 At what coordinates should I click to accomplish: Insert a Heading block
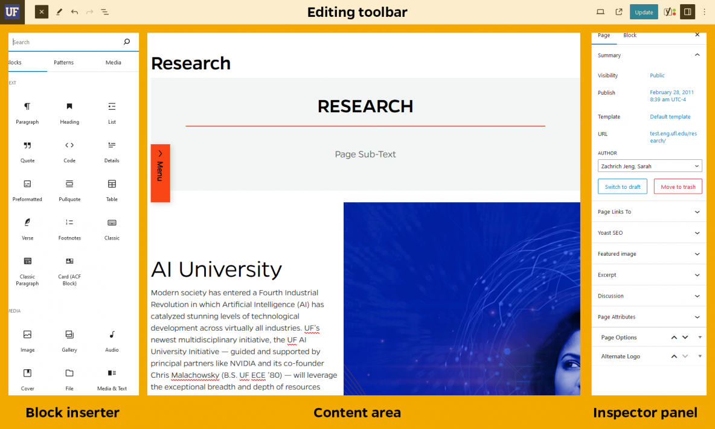point(69,113)
